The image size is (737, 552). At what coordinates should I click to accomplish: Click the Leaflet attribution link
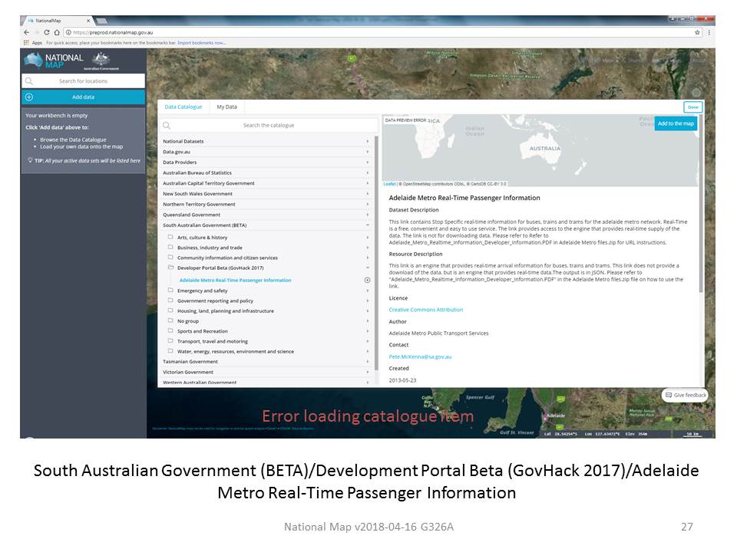390,184
